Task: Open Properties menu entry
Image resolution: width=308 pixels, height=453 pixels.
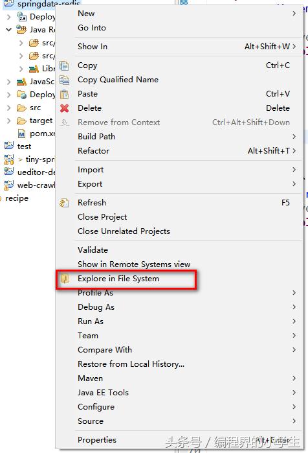Action: pyautogui.click(x=97, y=439)
